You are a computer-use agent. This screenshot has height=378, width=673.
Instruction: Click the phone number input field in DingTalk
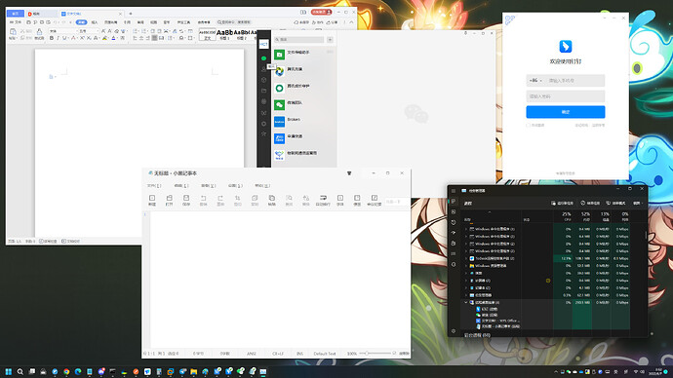click(x=575, y=81)
